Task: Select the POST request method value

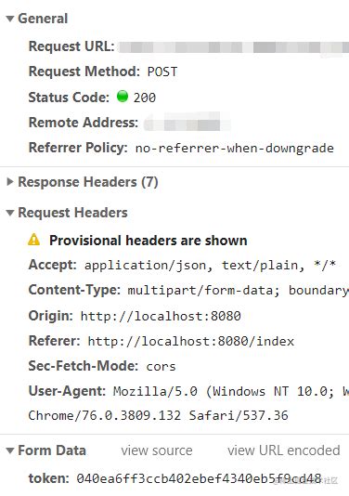Action: 162,72
